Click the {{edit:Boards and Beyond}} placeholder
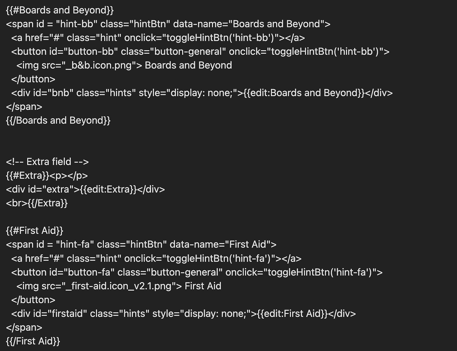Screen dimensions: 457x351 click(303, 93)
